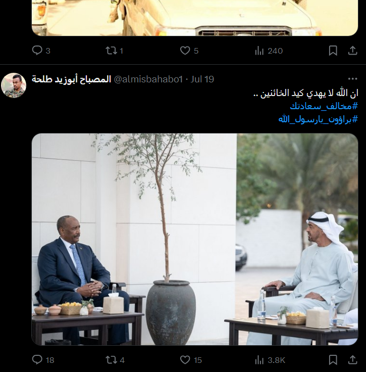Open hashtag #براؤون_يارسول_الله
This screenshot has height=372, width=366.
pos(318,119)
